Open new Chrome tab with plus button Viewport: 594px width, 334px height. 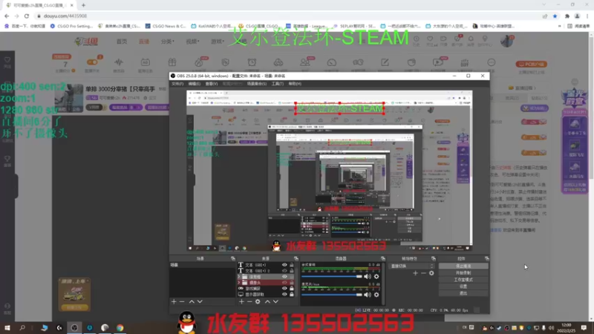(x=83, y=5)
